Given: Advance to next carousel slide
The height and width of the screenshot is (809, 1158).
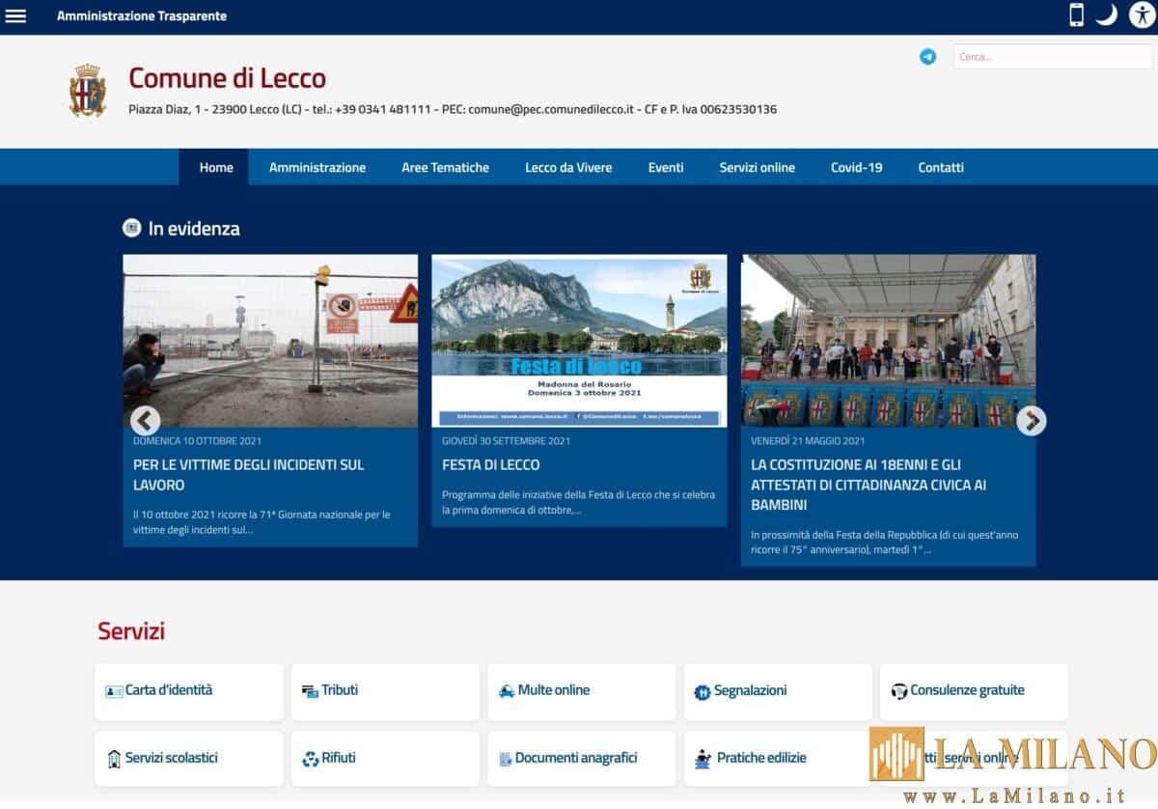Looking at the screenshot, I should pyautogui.click(x=1031, y=421).
